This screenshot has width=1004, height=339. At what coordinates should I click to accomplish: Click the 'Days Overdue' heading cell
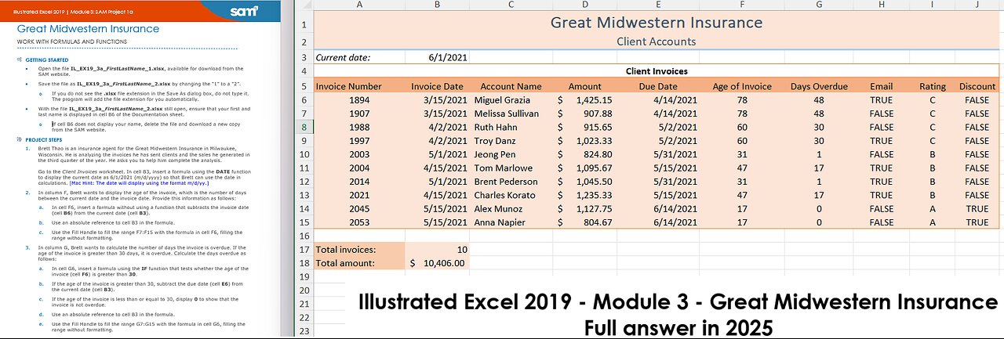(819, 87)
